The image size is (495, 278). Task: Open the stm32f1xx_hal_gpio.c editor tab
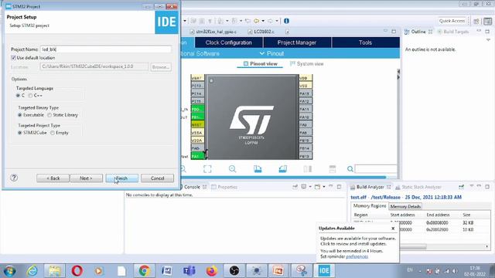pos(213,32)
